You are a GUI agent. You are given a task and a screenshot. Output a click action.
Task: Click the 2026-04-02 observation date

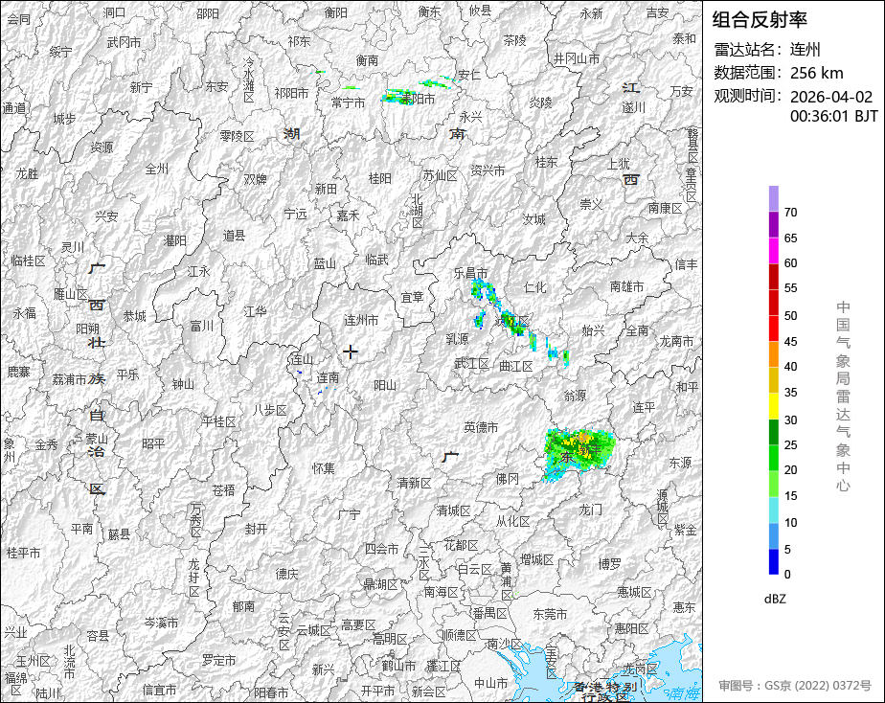click(x=830, y=97)
